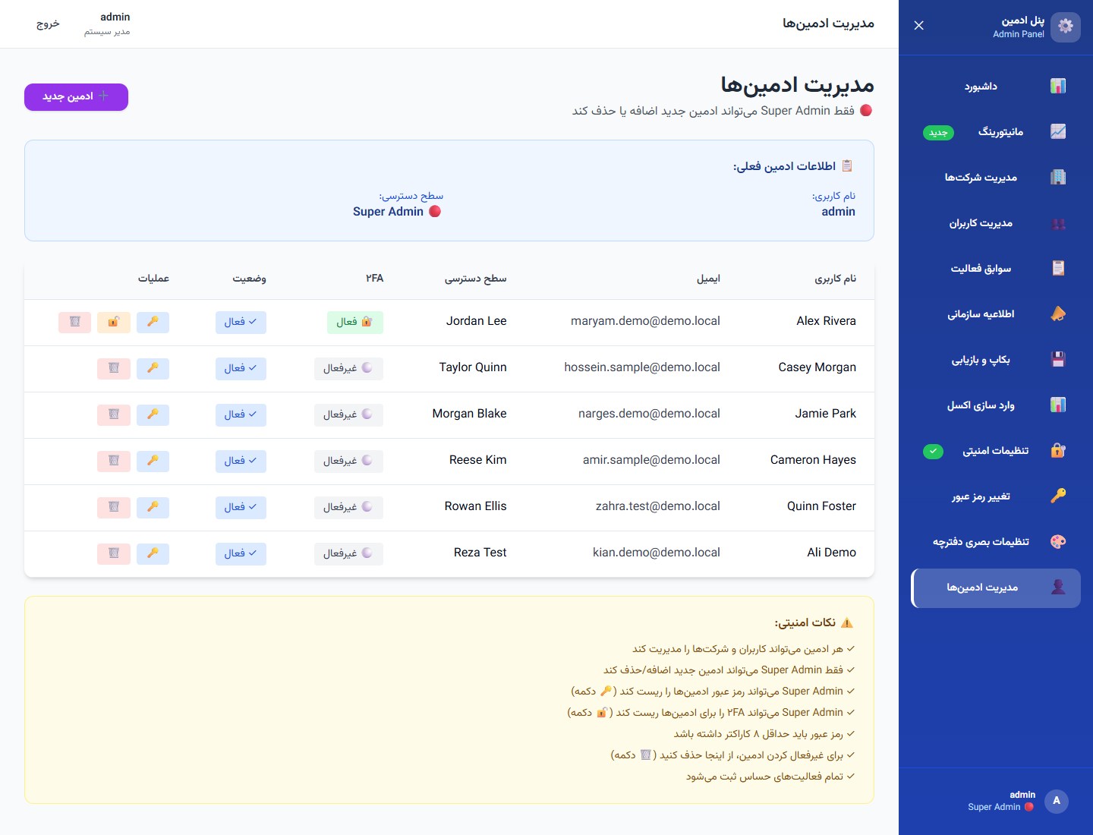Click email maryam.demo@demo.local
Screen dimensions: 1093x835
coord(645,321)
